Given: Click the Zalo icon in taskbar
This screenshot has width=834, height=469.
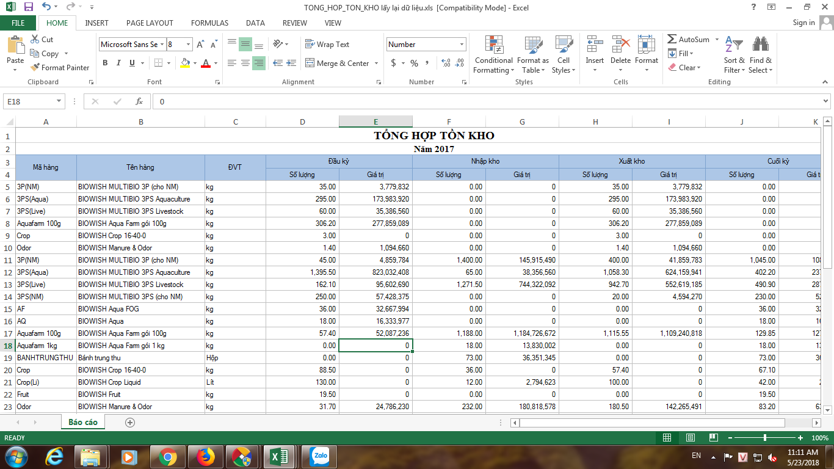Looking at the screenshot, I should click(319, 456).
